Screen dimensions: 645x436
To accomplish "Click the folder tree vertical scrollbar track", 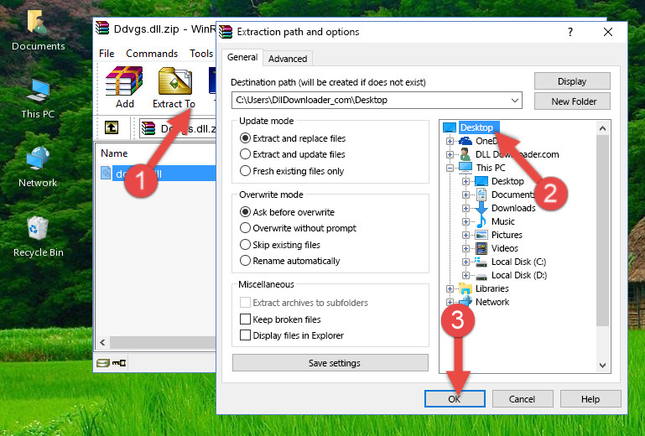I will [x=602, y=247].
